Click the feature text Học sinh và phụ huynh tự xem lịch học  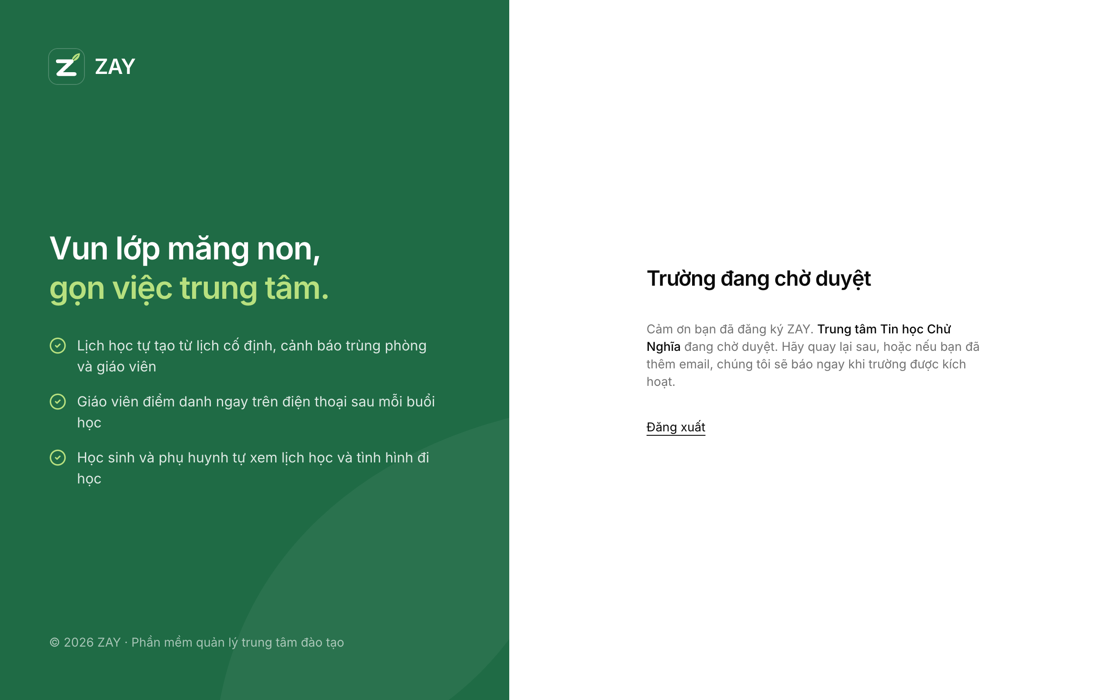(253, 468)
